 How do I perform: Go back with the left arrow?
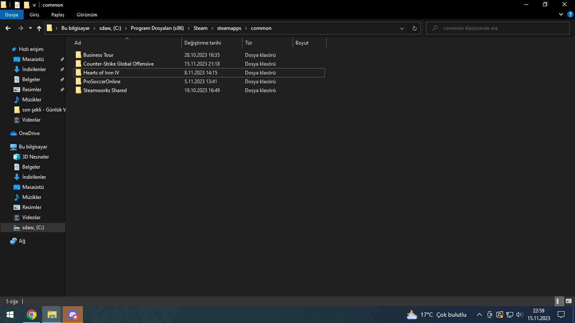tap(8, 28)
